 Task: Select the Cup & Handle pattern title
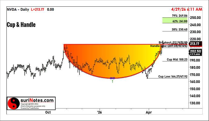21,25
